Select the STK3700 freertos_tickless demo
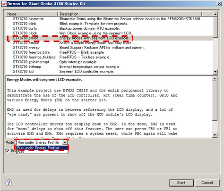The image size is (223, 191). (x=34, y=57)
